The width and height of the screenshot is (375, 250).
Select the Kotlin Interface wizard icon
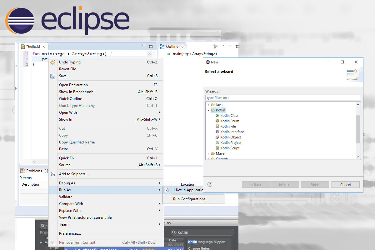pyautogui.click(x=217, y=132)
